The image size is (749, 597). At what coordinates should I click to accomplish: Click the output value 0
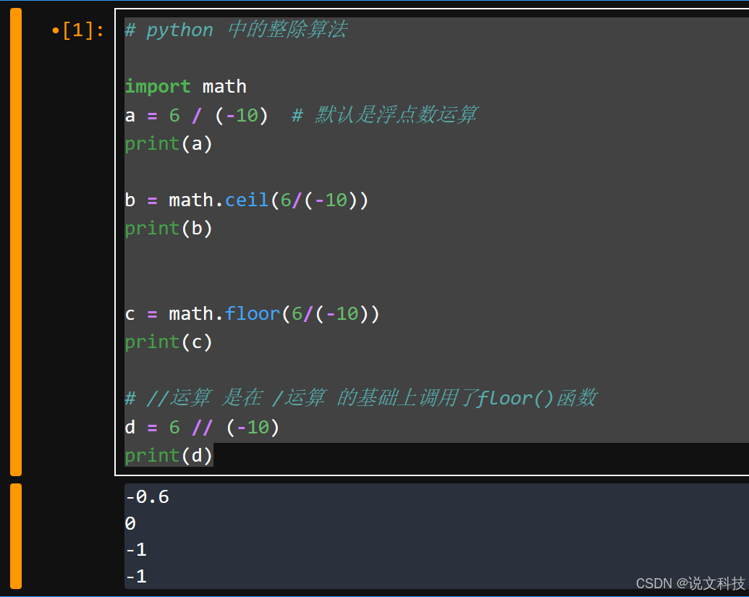click(130, 522)
